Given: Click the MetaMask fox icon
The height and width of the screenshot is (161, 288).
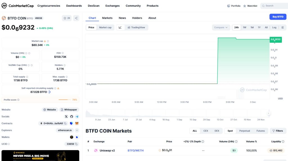Looking at the screenshot, I should pyautogui.click(x=77, y=123).
